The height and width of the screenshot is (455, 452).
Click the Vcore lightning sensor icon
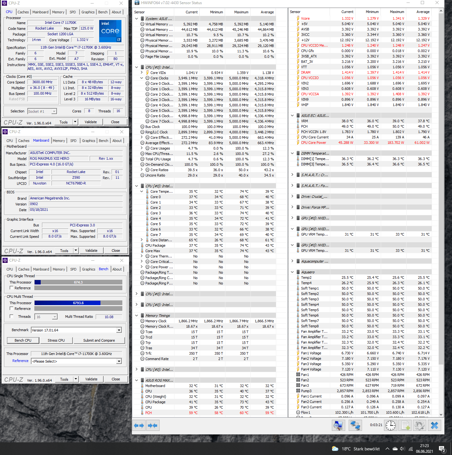[298, 18]
